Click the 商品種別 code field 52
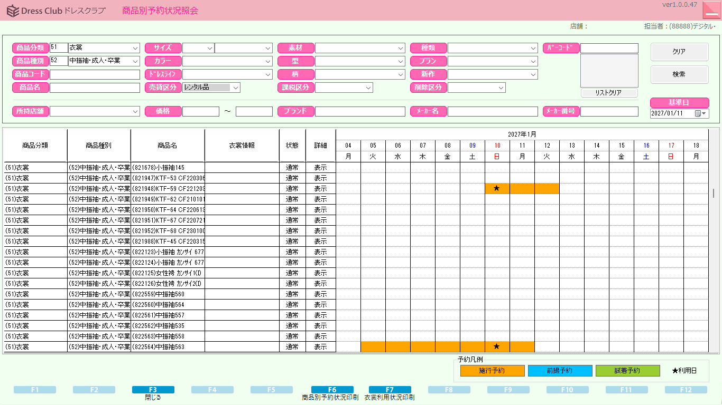 pyautogui.click(x=59, y=61)
